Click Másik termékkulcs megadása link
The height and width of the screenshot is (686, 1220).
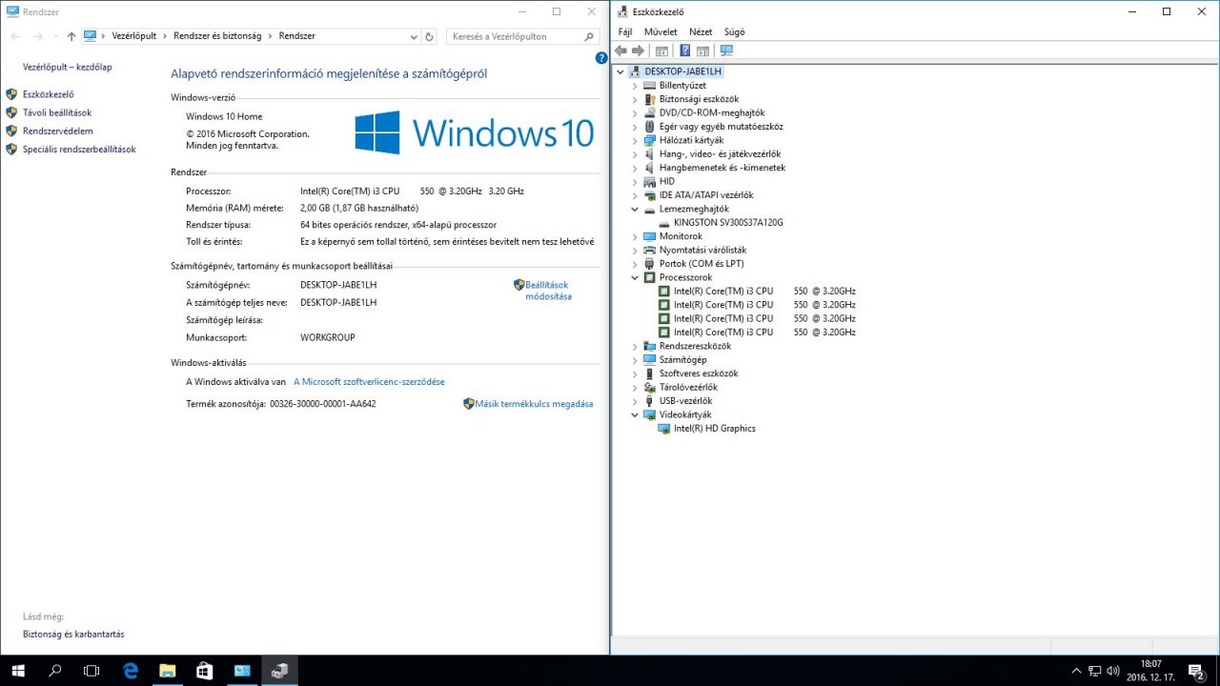click(x=534, y=404)
